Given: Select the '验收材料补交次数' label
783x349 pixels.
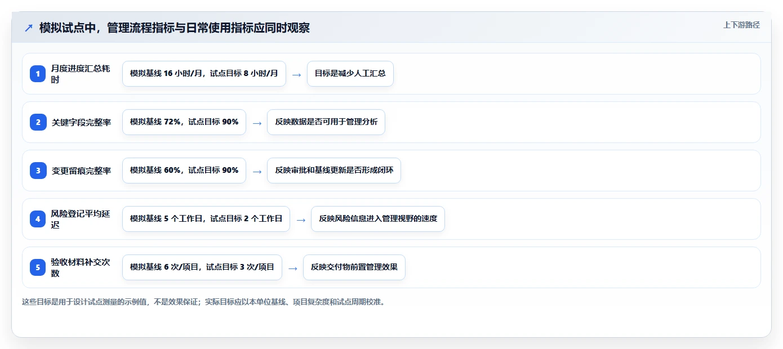Looking at the screenshot, I should click(x=81, y=267).
